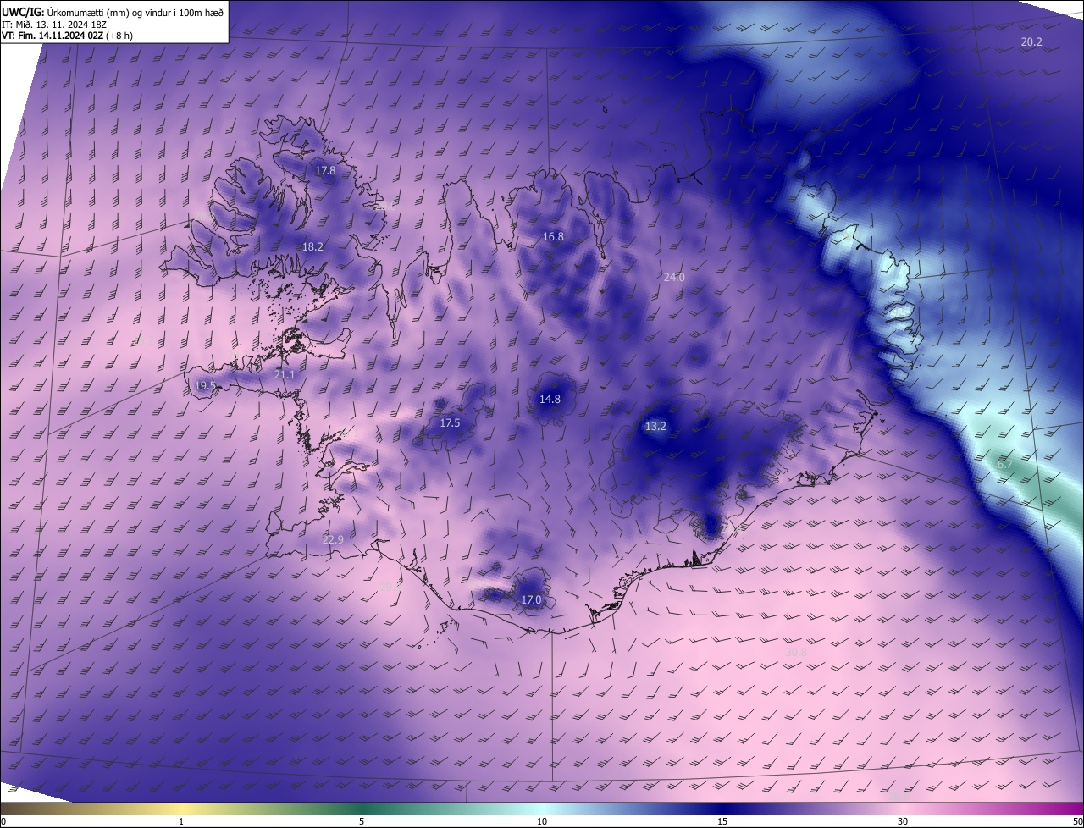Click the map value 24.0
Screen dimensions: 1084x828
click(x=674, y=278)
